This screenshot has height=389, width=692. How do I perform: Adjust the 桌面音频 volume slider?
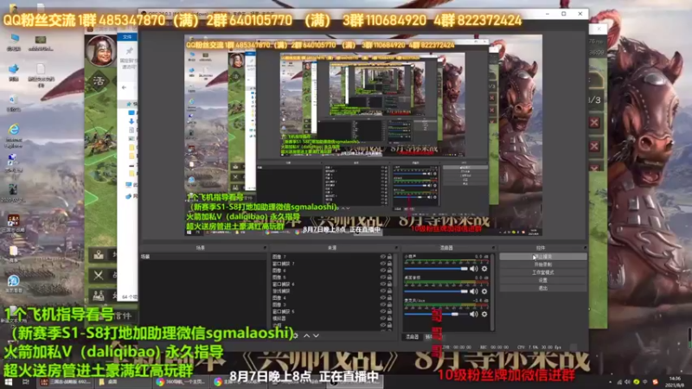coord(436,291)
